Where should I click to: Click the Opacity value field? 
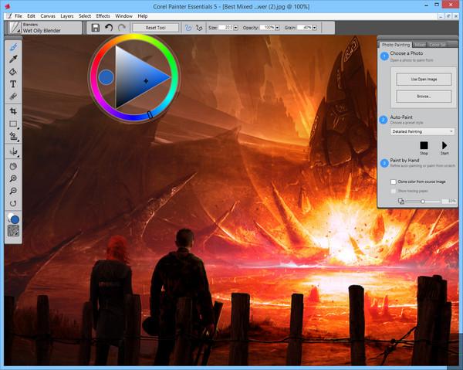click(x=267, y=28)
